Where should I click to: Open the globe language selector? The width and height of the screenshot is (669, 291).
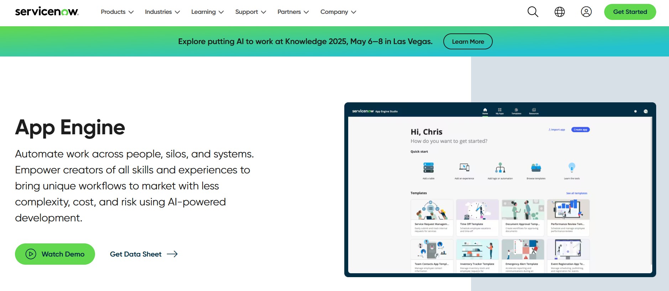tap(559, 12)
